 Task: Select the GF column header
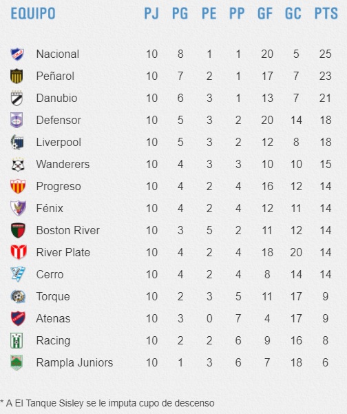pos(265,13)
